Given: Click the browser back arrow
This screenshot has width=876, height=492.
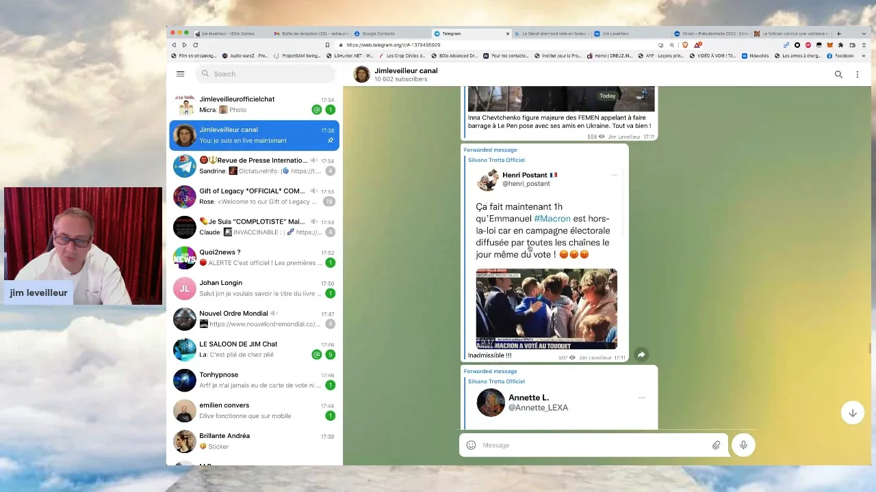Looking at the screenshot, I should tap(174, 45).
